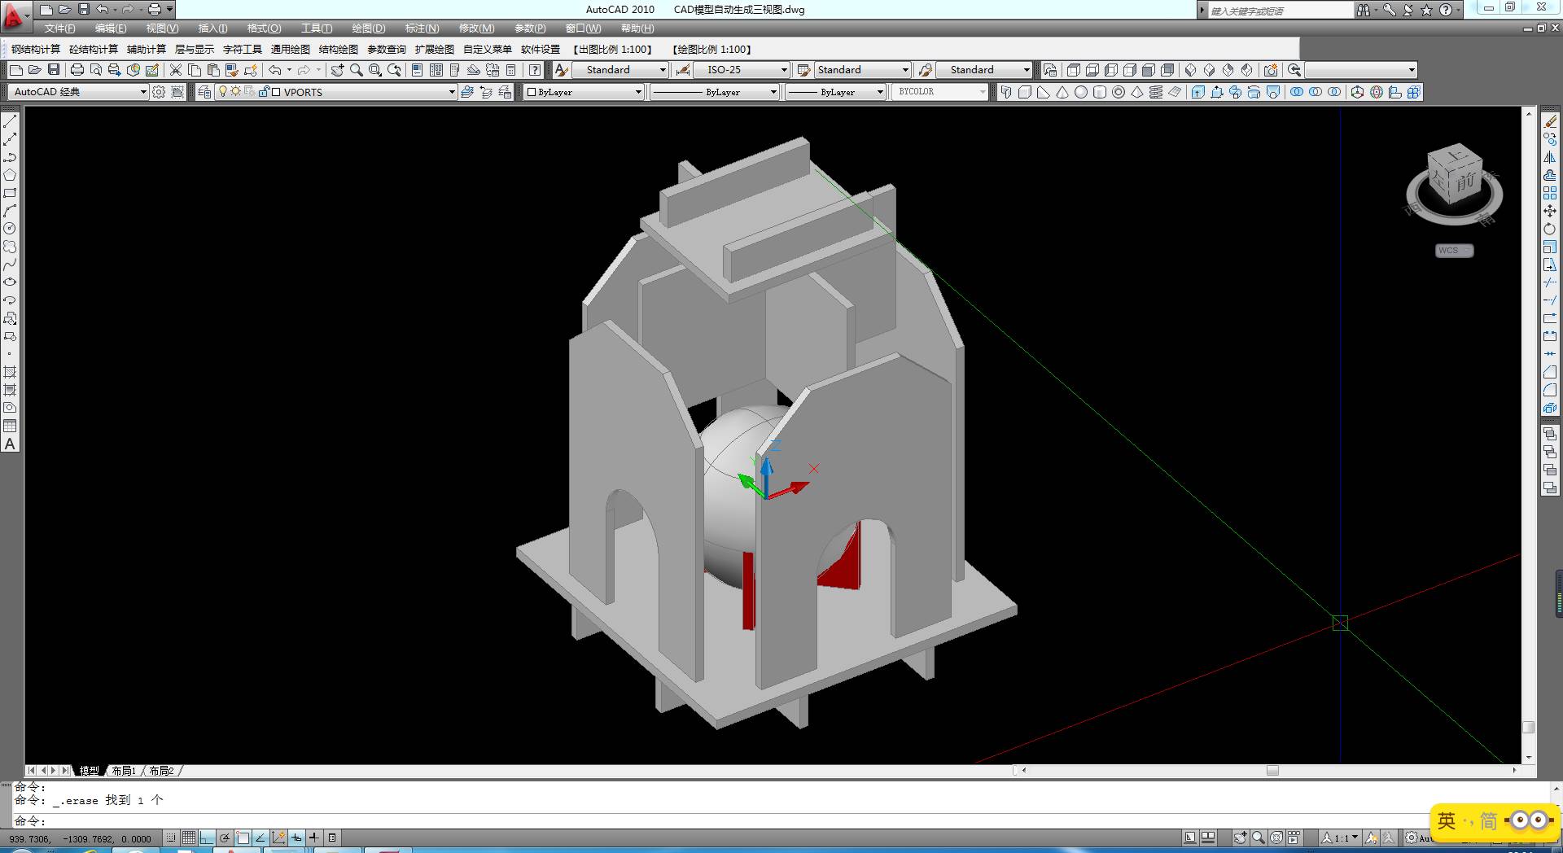Open the Dimension Style manager icon
Image resolution: width=1563 pixels, height=853 pixels.
coord(683,70)
